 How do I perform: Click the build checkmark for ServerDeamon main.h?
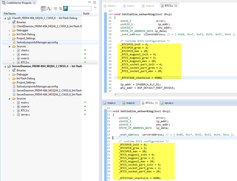pos(85,106)
